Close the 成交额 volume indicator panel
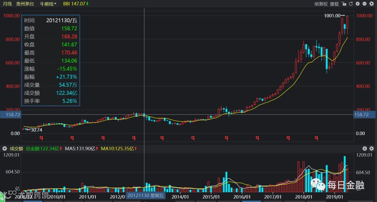 [365, 148]
